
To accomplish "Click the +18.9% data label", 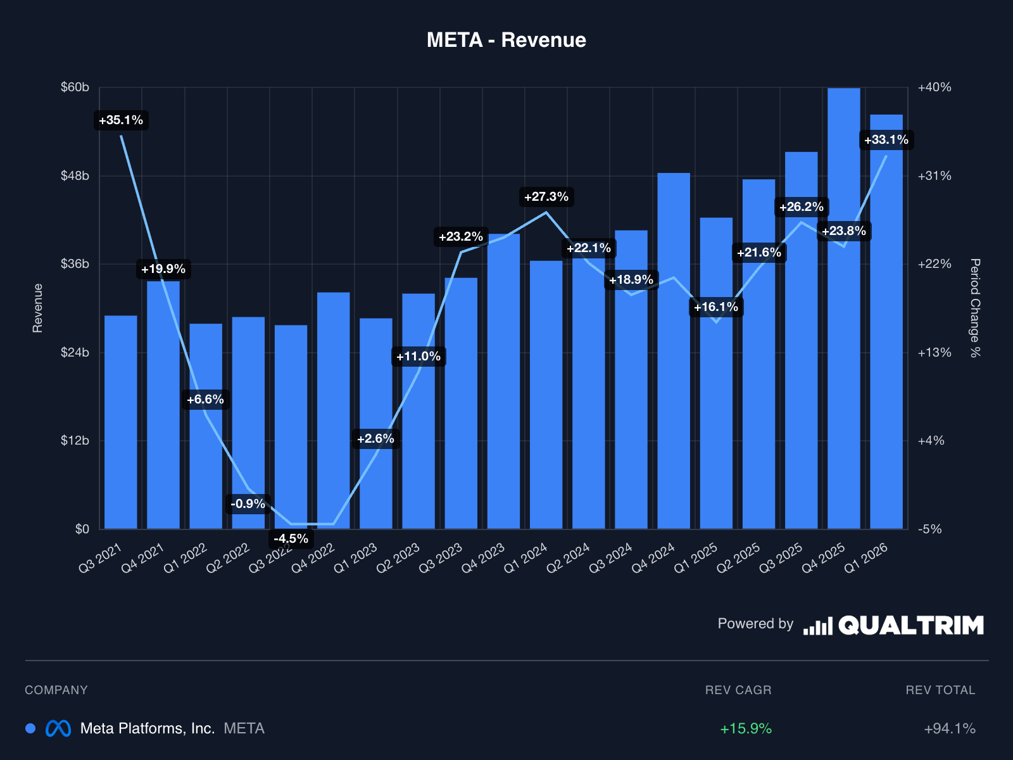I will [631, 280].
